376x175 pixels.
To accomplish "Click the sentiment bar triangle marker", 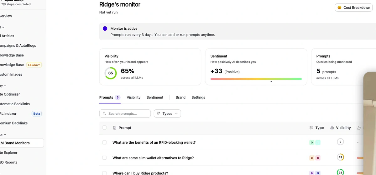I will pyautogui.click(x=271, y=82).
